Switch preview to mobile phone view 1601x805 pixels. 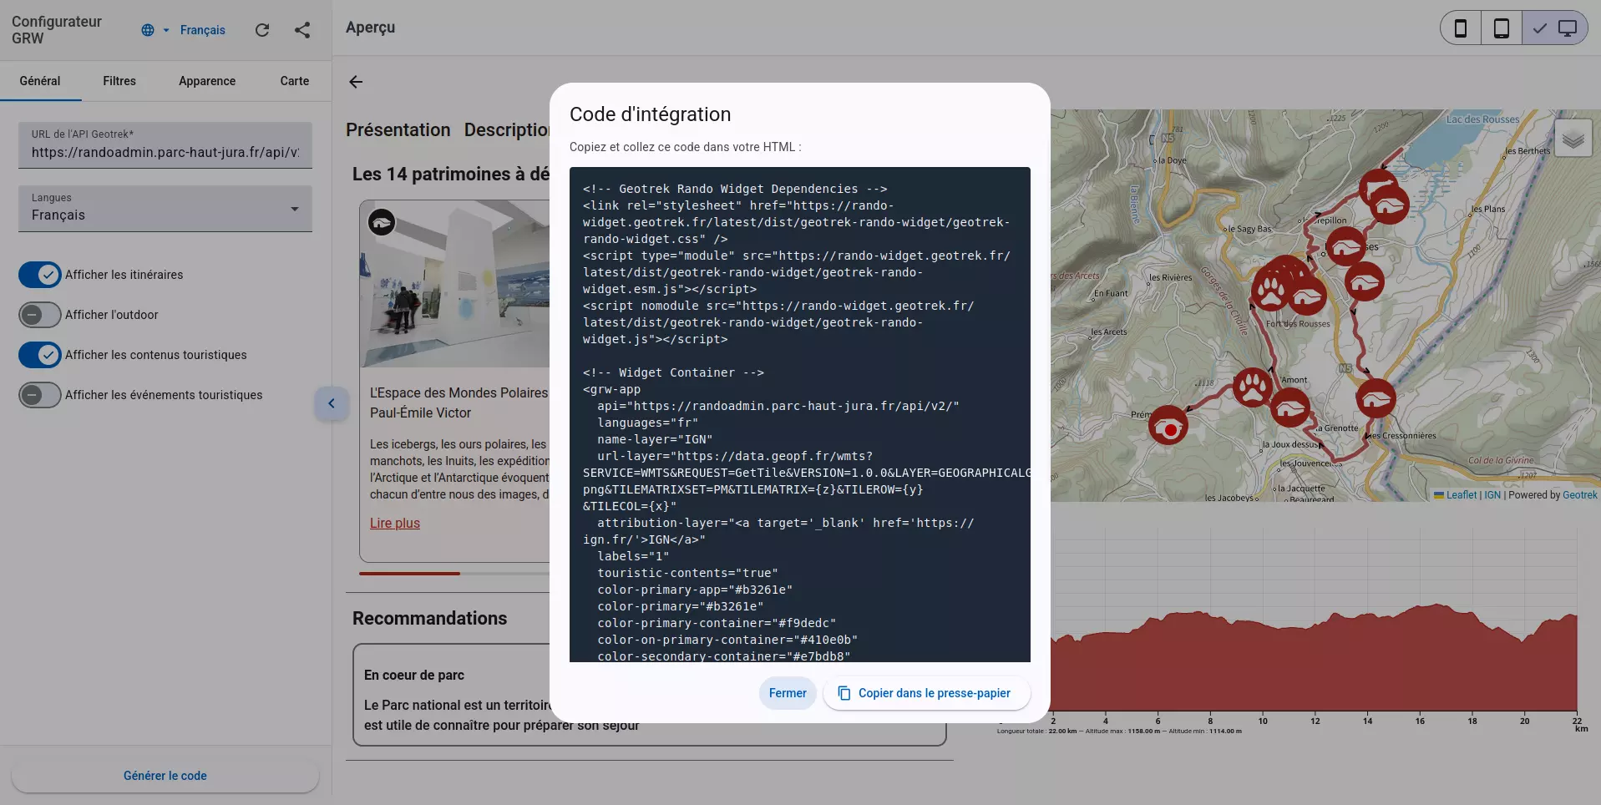(x=1459, y=28)
